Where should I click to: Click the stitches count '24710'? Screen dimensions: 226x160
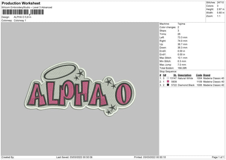pos(220,3)
